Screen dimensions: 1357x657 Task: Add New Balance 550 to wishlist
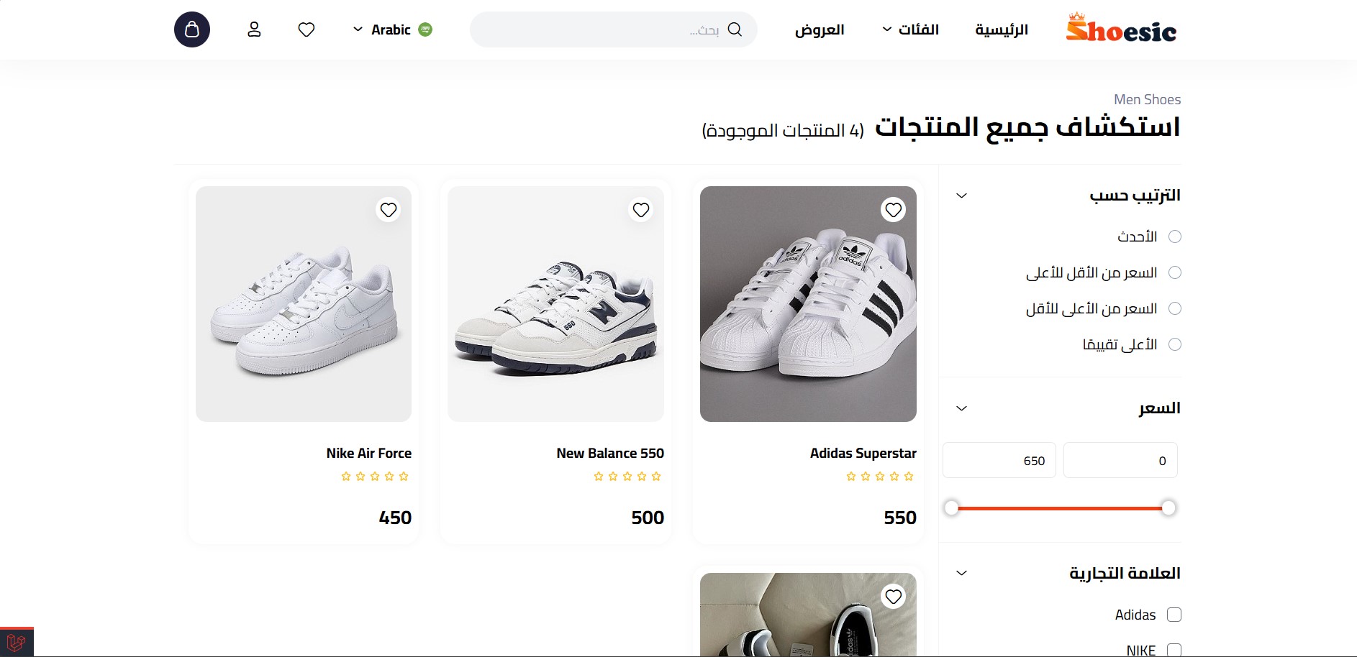(x=641, y=210)
